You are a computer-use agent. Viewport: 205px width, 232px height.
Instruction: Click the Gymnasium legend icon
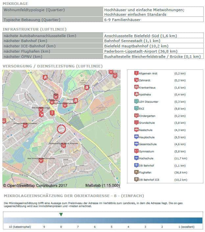pyautogui.click(x=136, y=151)
